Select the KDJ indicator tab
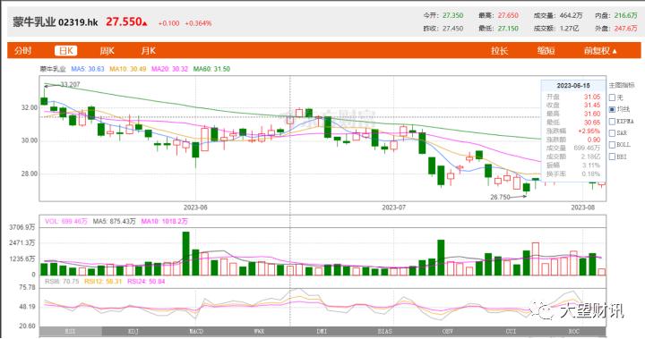The width and height of the screenshot is (645, 339). tap(133, 331)
